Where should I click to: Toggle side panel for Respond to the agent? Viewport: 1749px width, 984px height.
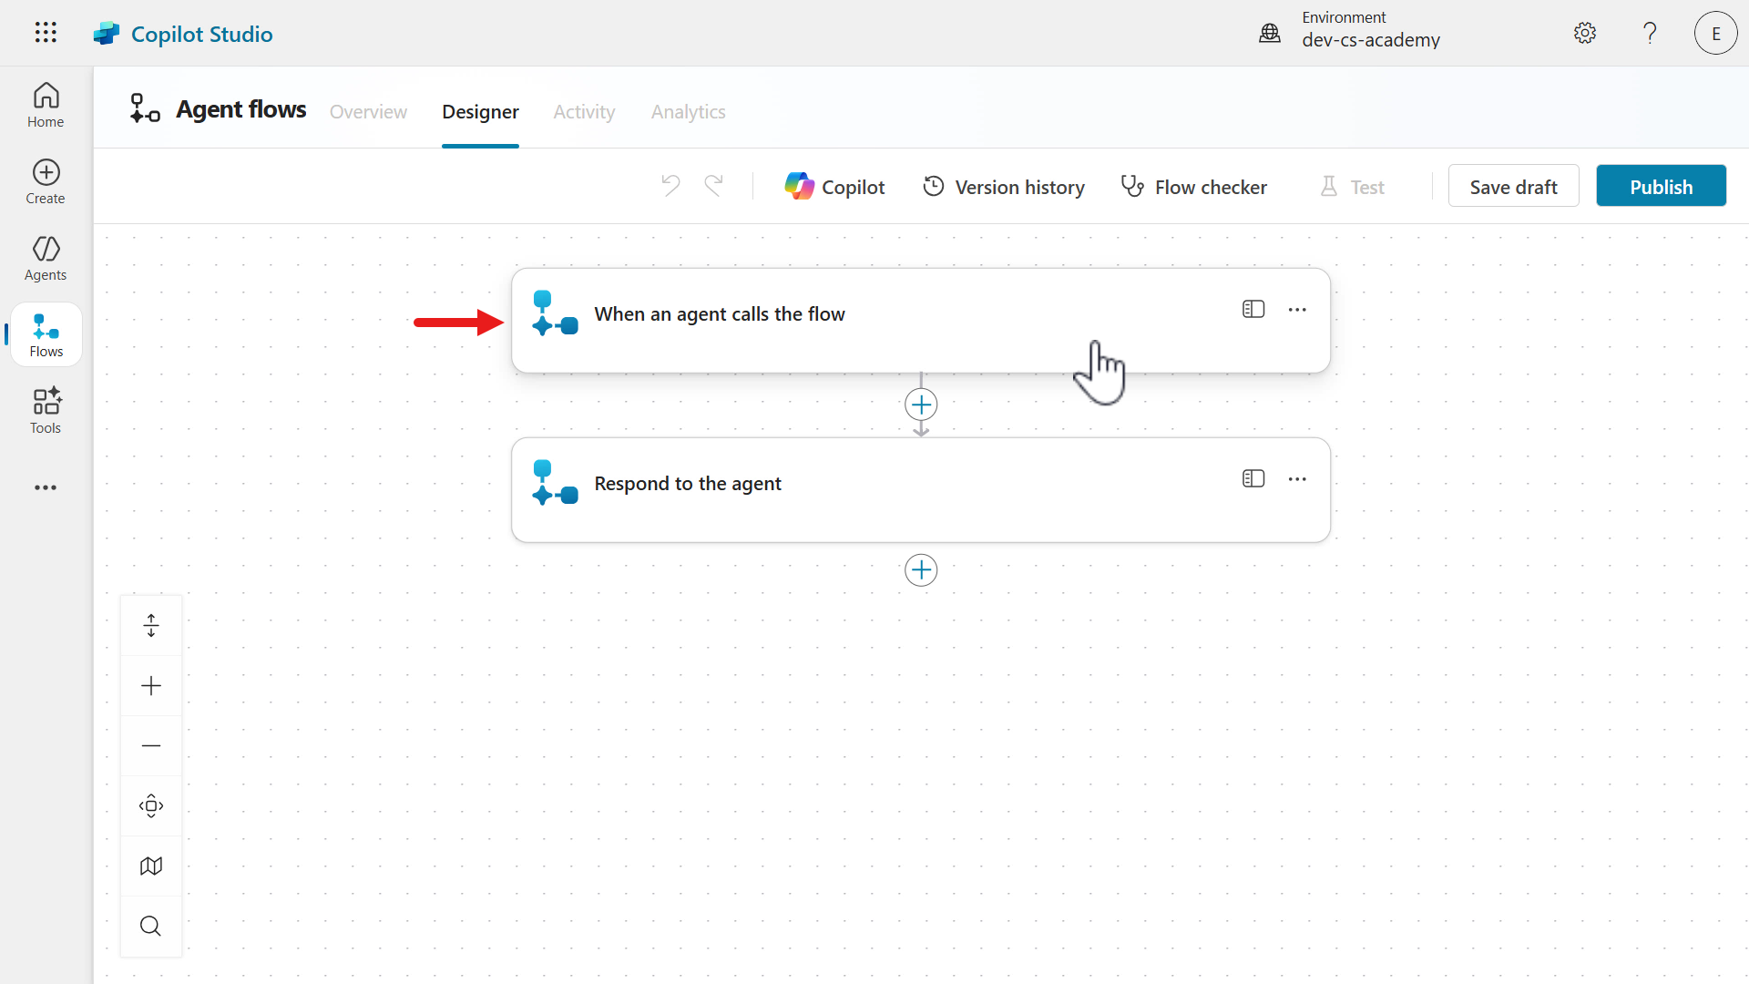[x=1253, y=479]
